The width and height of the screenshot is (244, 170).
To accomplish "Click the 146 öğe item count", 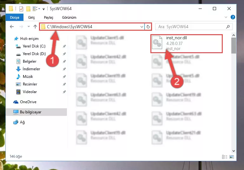I will (16, 156).
